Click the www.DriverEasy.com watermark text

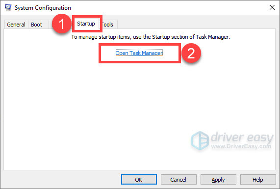click(241, 146)
